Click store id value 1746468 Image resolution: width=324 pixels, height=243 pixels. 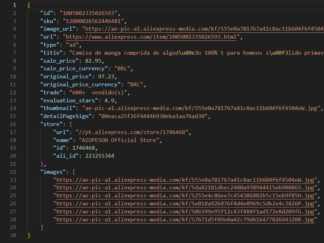pos(83,148)
